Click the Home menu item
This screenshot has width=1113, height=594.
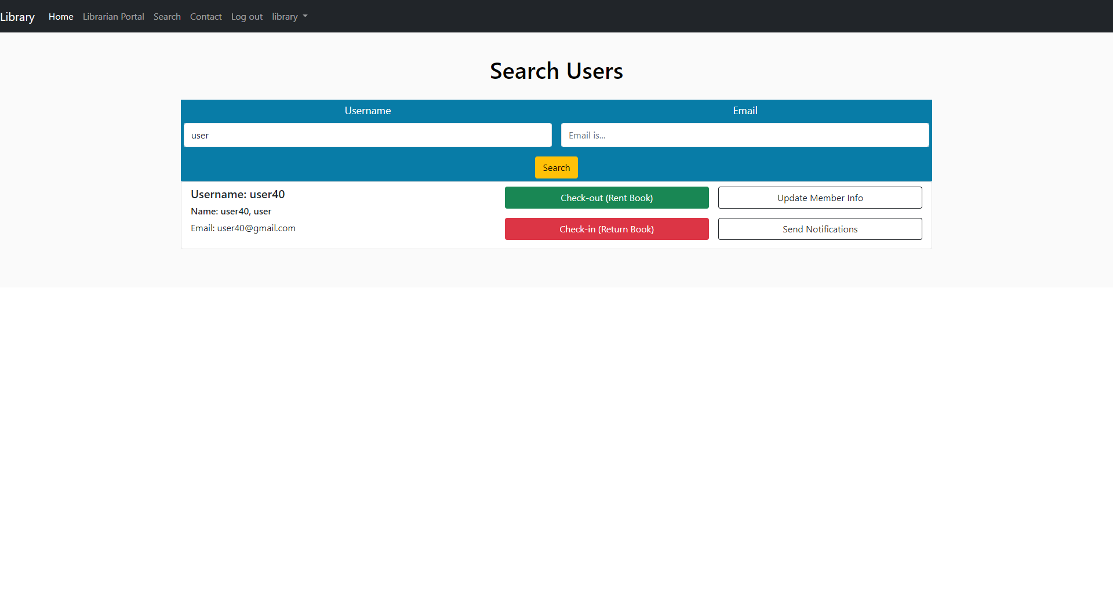coord(60,16)
